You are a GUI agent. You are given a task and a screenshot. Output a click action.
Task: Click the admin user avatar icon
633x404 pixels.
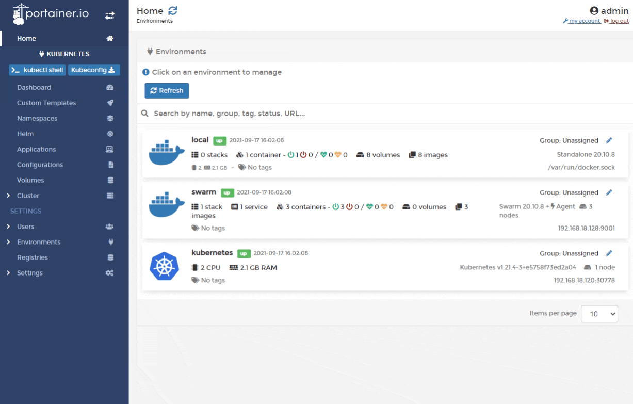click(x=593, y=11)
